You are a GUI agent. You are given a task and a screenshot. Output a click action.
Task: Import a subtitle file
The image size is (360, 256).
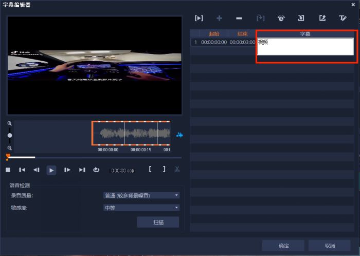click(301, 18)
